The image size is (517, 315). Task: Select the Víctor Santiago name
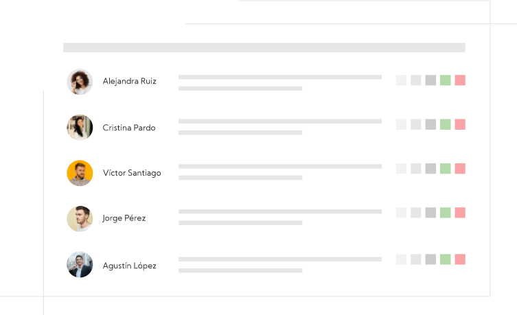[132, 173]
